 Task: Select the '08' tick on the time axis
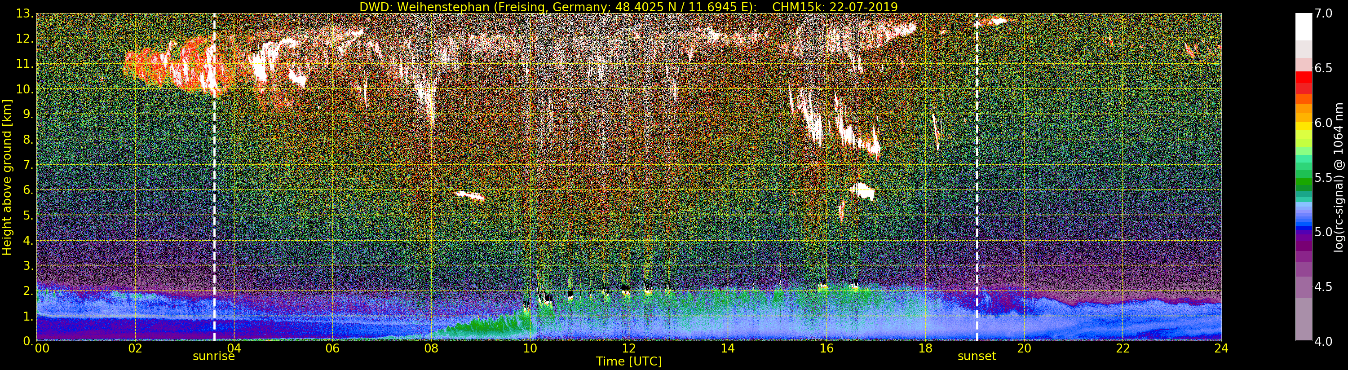431,348
